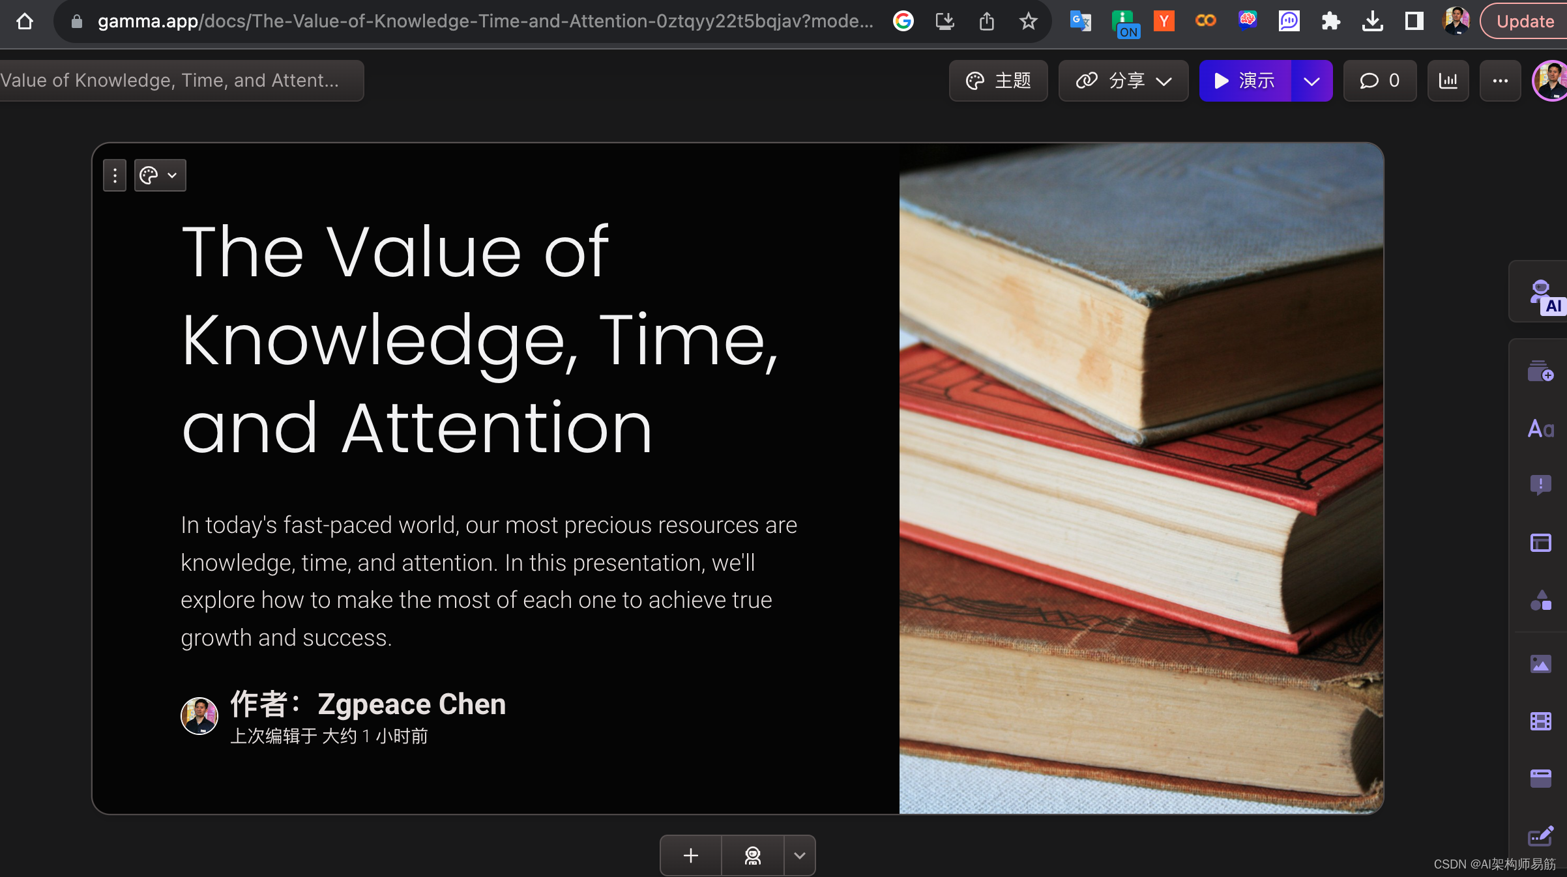Add a blank card with plus
This screenshot has width=1567, height=877.
(690, 855)
